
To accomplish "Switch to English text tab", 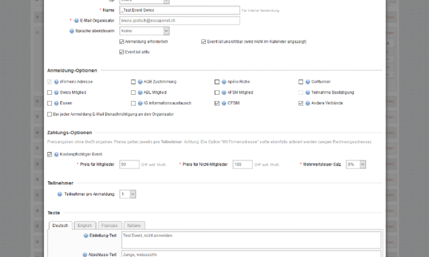I will 85,226.
